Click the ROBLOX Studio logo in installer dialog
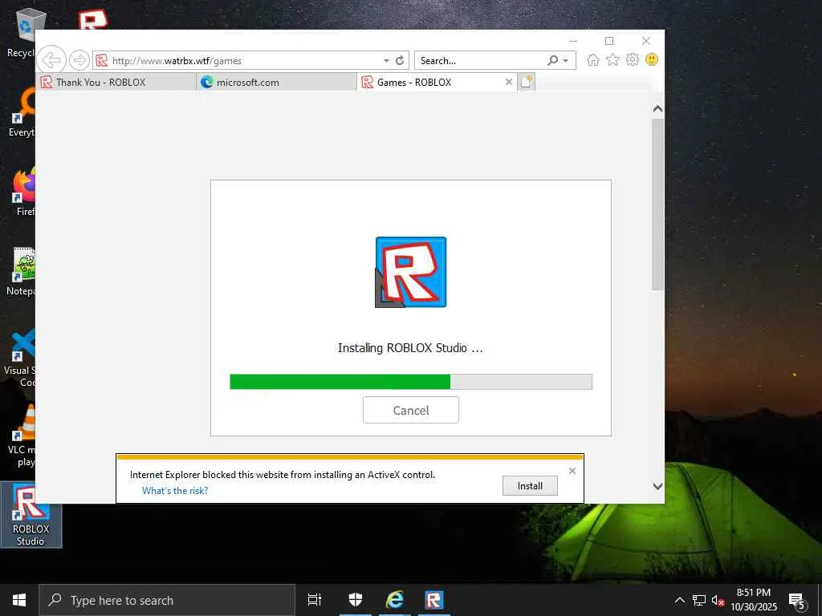822x616 pixels. (x=411, y=272)
